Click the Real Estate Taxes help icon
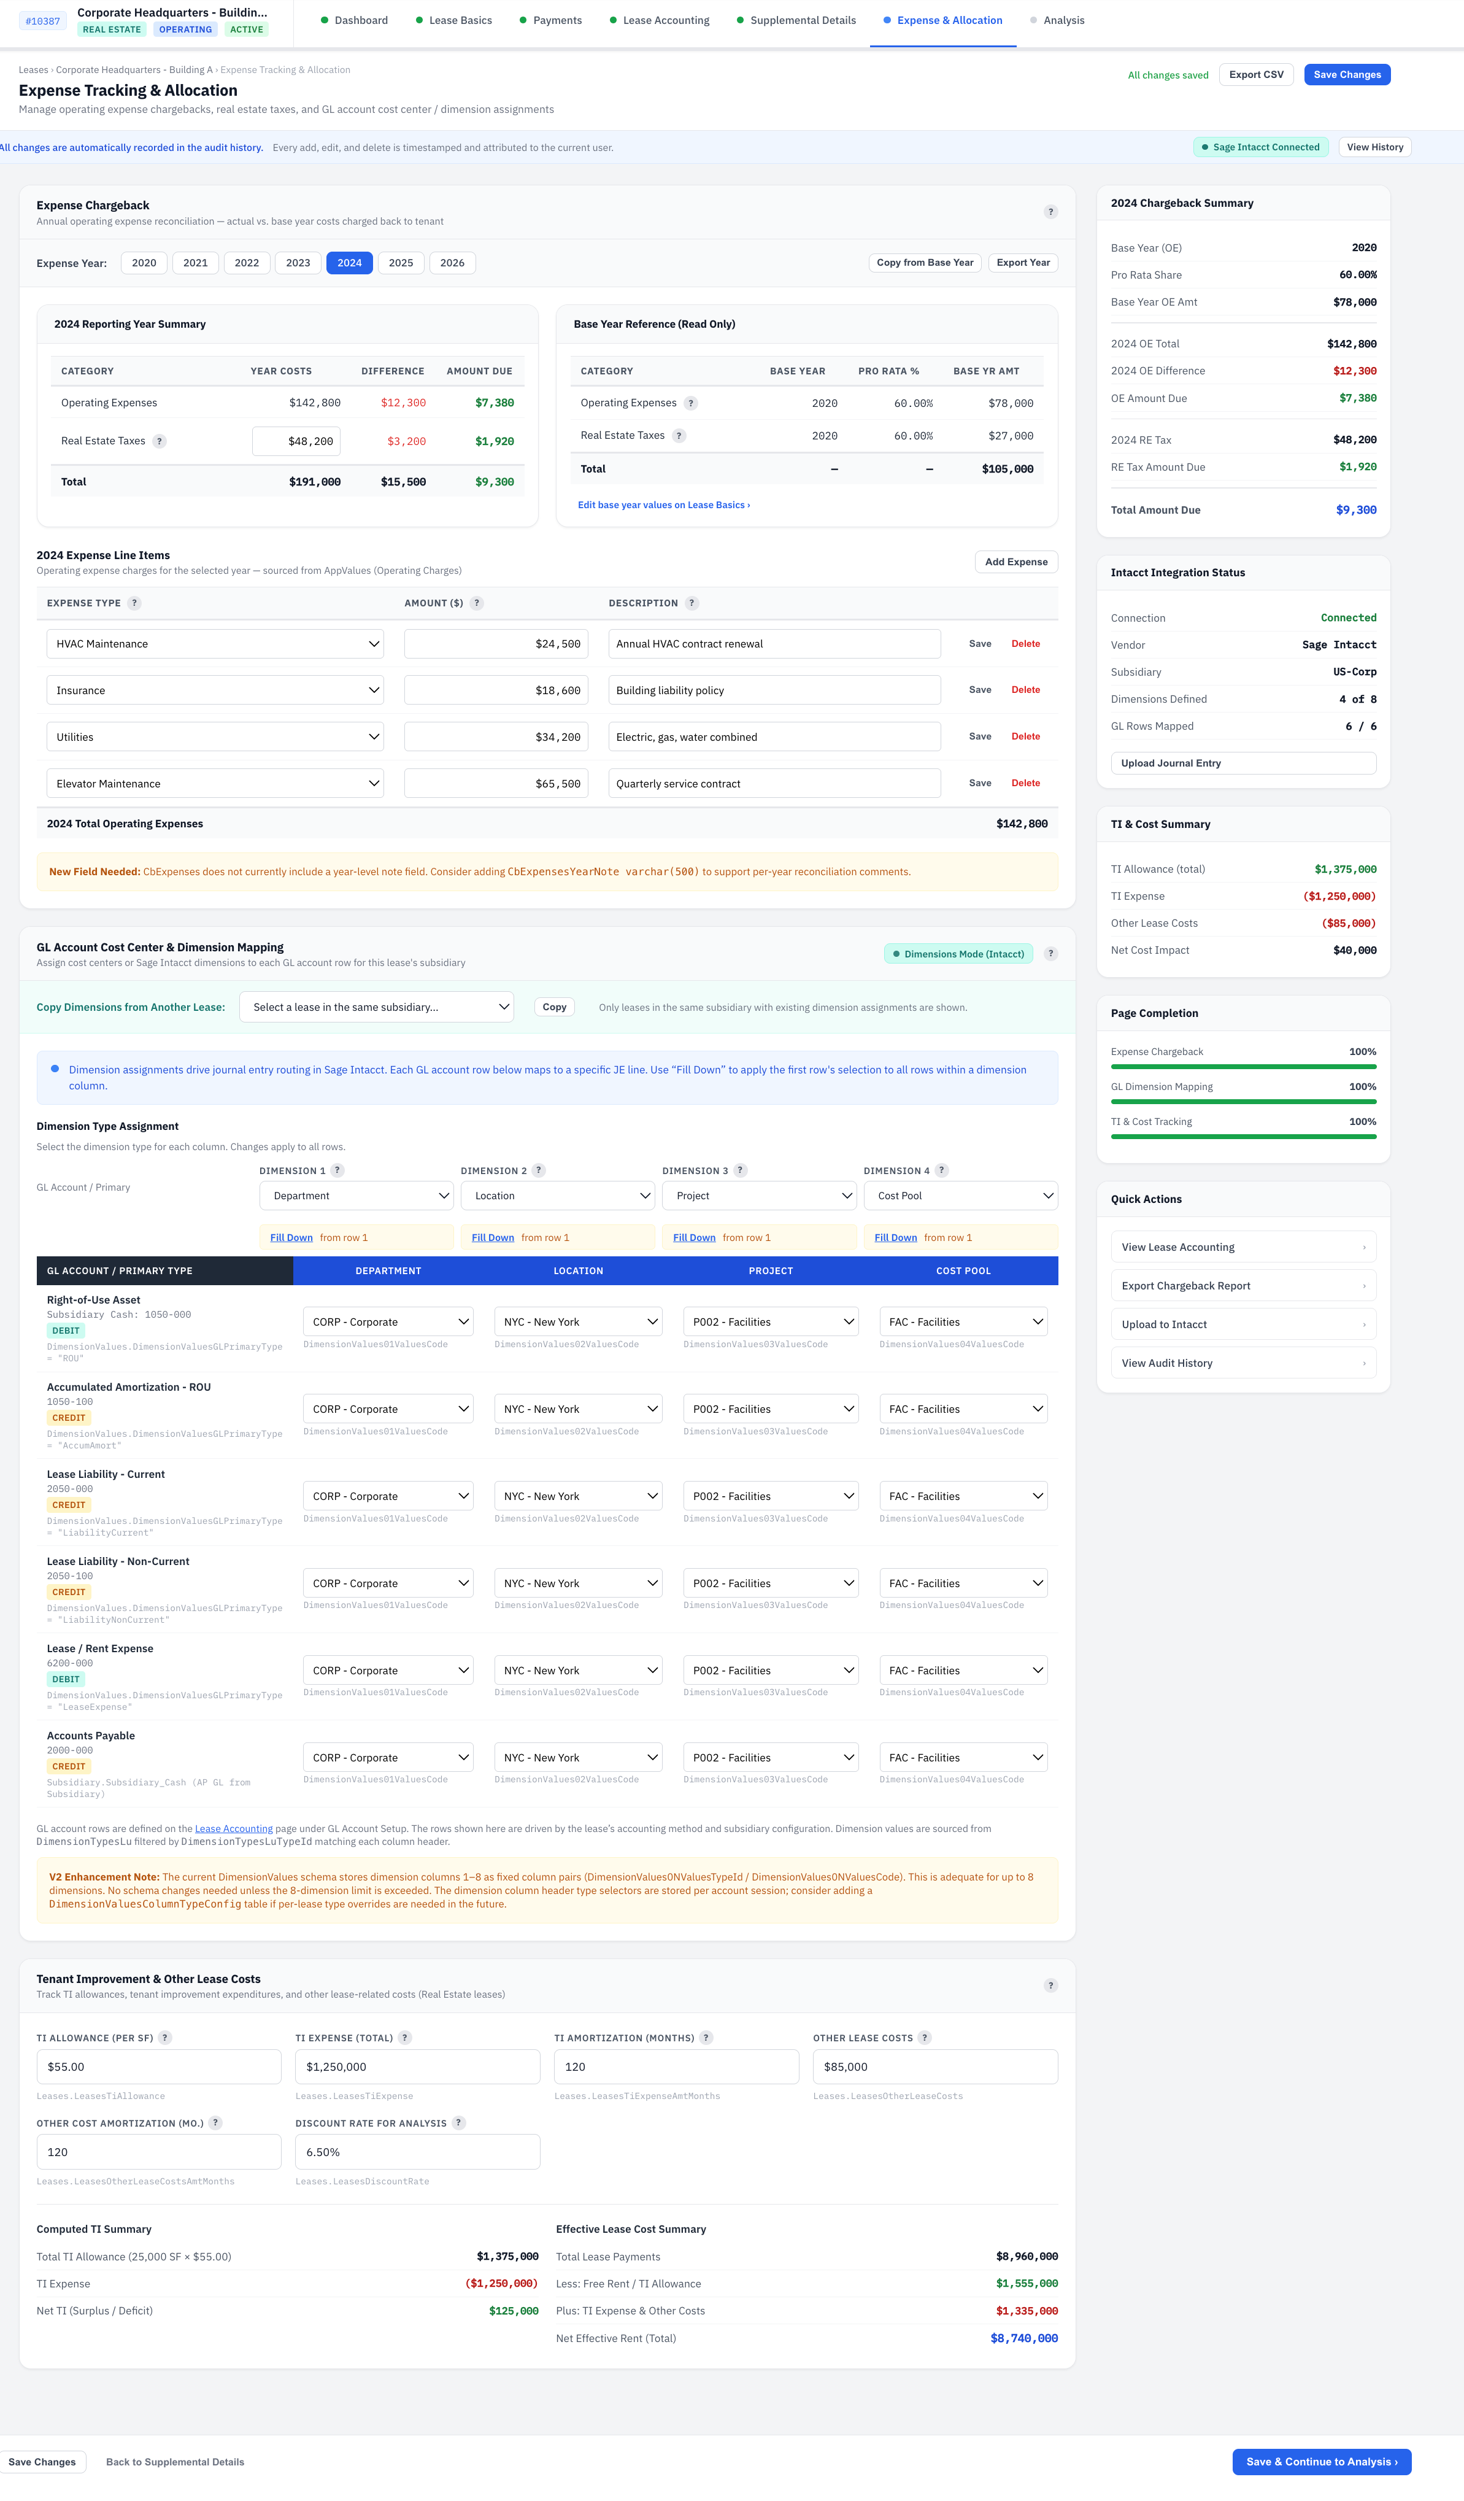The height and width of the screenshot is (2501, 1464). [x=160, y=441]
